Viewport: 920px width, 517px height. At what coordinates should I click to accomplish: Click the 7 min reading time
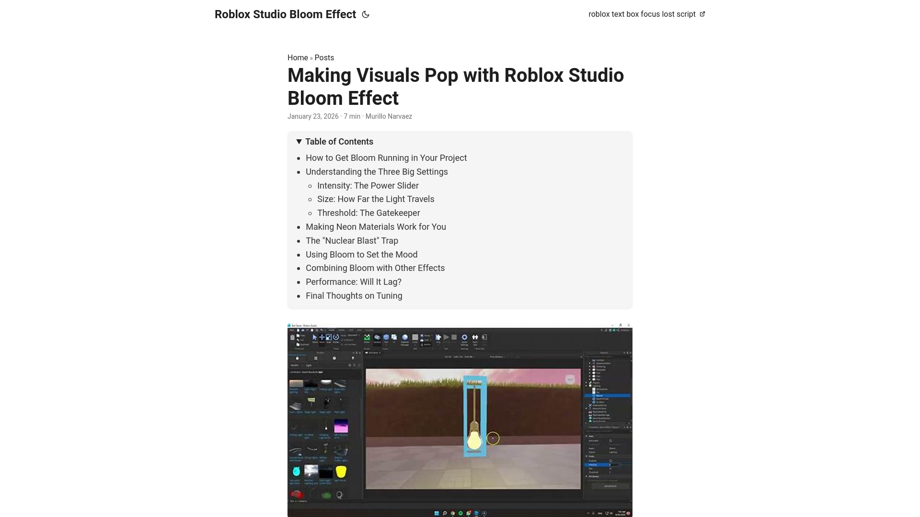(352, 116)
